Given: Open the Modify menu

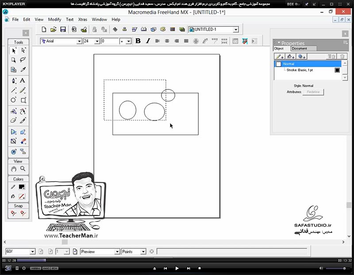Looking at the screenshot, I should tap(54, 19).
